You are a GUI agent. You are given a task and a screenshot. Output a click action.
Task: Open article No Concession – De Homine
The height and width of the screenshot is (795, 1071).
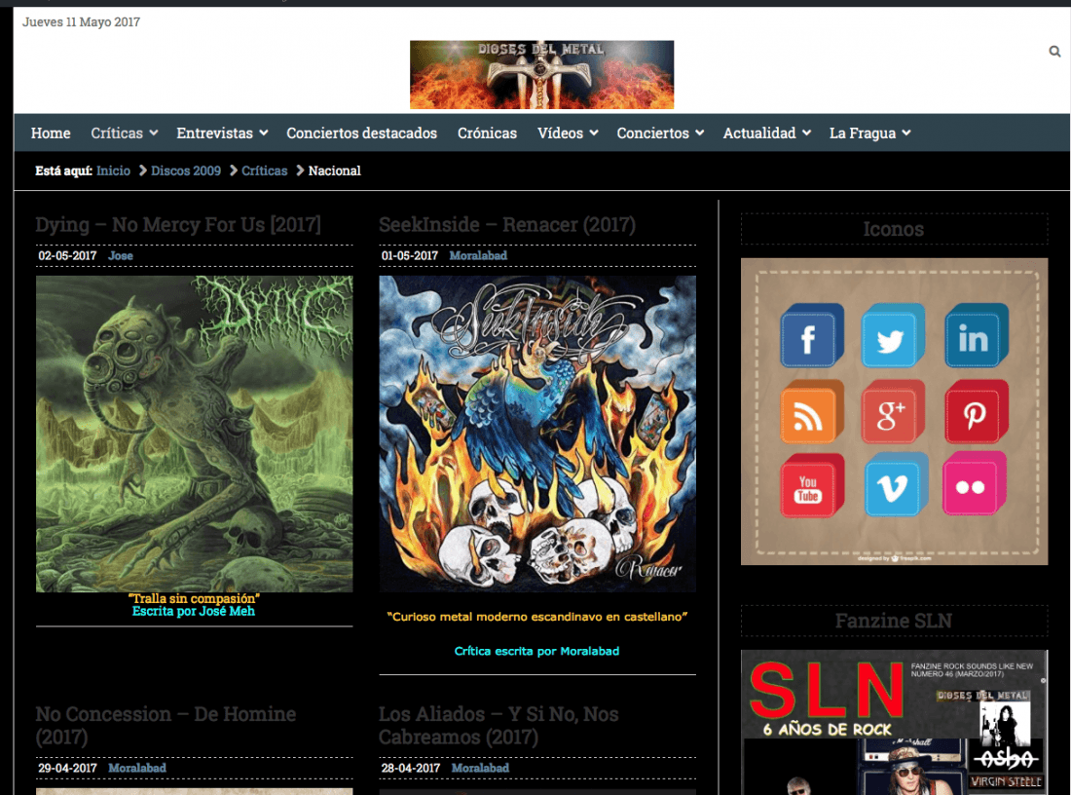tap(166, 725)
